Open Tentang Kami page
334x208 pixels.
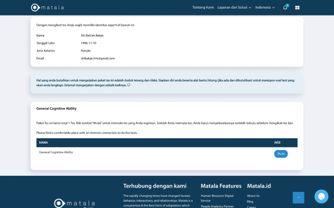(x=203, y=8)
